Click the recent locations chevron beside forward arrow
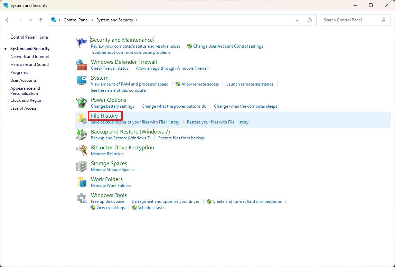 [x=30, y=20]
